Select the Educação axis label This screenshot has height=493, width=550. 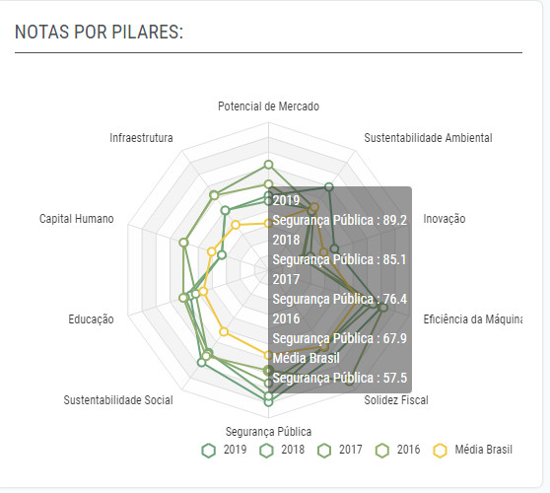pos(92,319)
